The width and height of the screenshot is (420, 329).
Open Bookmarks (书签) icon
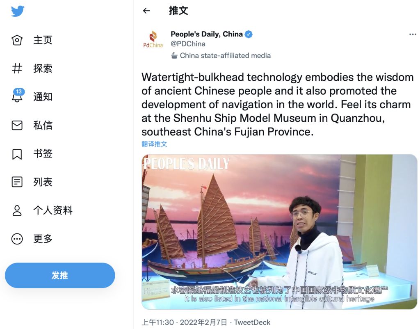pos(17,154)
